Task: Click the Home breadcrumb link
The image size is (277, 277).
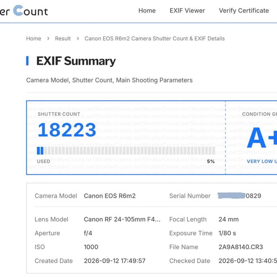Action: tap(34, 39)
